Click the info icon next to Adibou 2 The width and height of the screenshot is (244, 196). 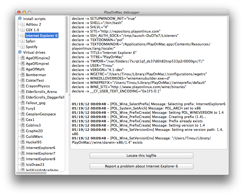coord(22,24)
